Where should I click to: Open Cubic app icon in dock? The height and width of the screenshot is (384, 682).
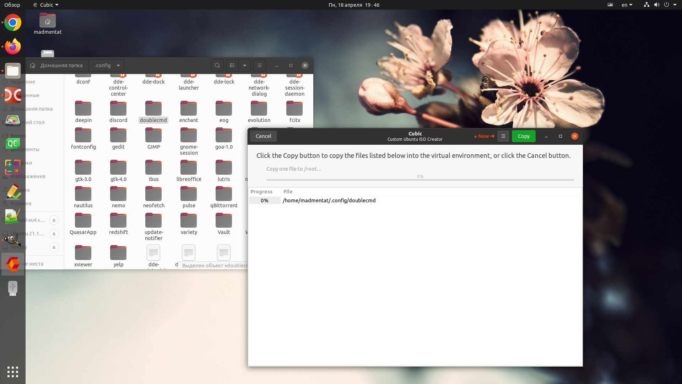13,264
